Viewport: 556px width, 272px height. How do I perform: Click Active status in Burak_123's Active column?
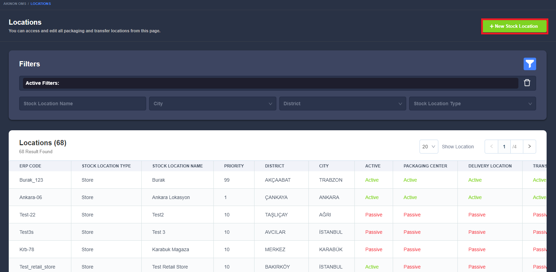coord(372,180)
